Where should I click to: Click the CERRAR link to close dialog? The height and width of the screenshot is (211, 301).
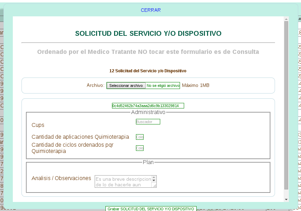[150, 10]
